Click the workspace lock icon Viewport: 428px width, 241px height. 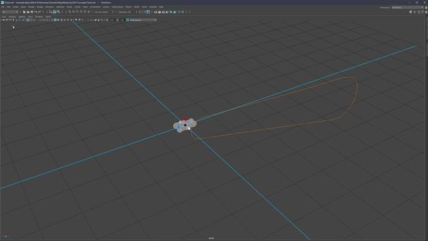(426, 7)
